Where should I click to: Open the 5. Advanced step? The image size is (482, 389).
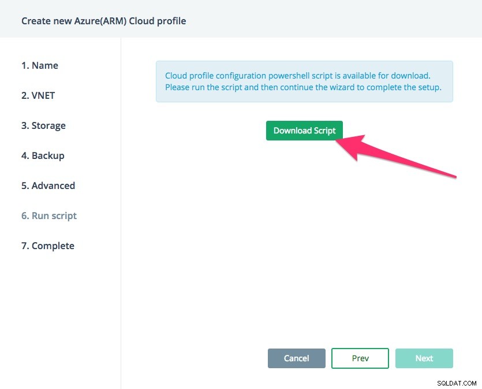[48, 186]
